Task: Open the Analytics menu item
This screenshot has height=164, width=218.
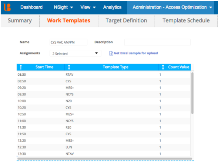Action: point(113,7)
